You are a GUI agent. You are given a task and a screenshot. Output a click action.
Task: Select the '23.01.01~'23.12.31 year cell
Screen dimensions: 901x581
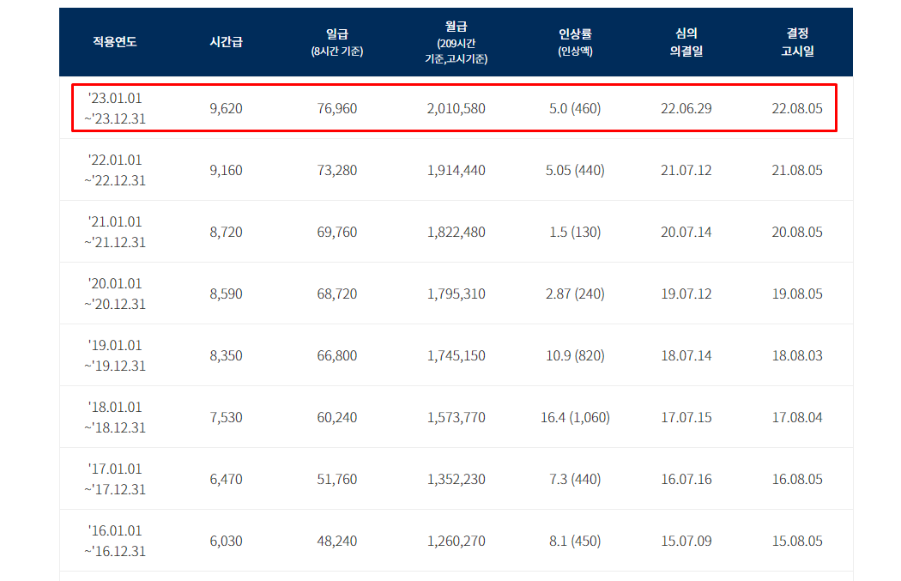click(115, 109)
